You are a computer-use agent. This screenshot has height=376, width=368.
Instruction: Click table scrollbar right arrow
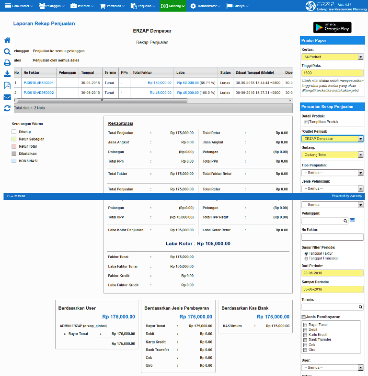coord(290,101)
